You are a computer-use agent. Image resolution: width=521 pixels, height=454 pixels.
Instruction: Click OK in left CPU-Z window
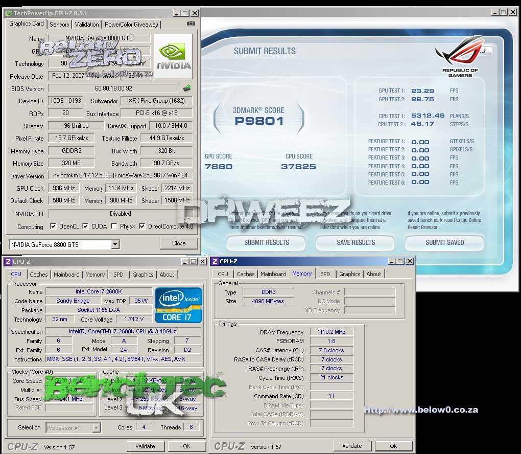[x=187, y=446]
